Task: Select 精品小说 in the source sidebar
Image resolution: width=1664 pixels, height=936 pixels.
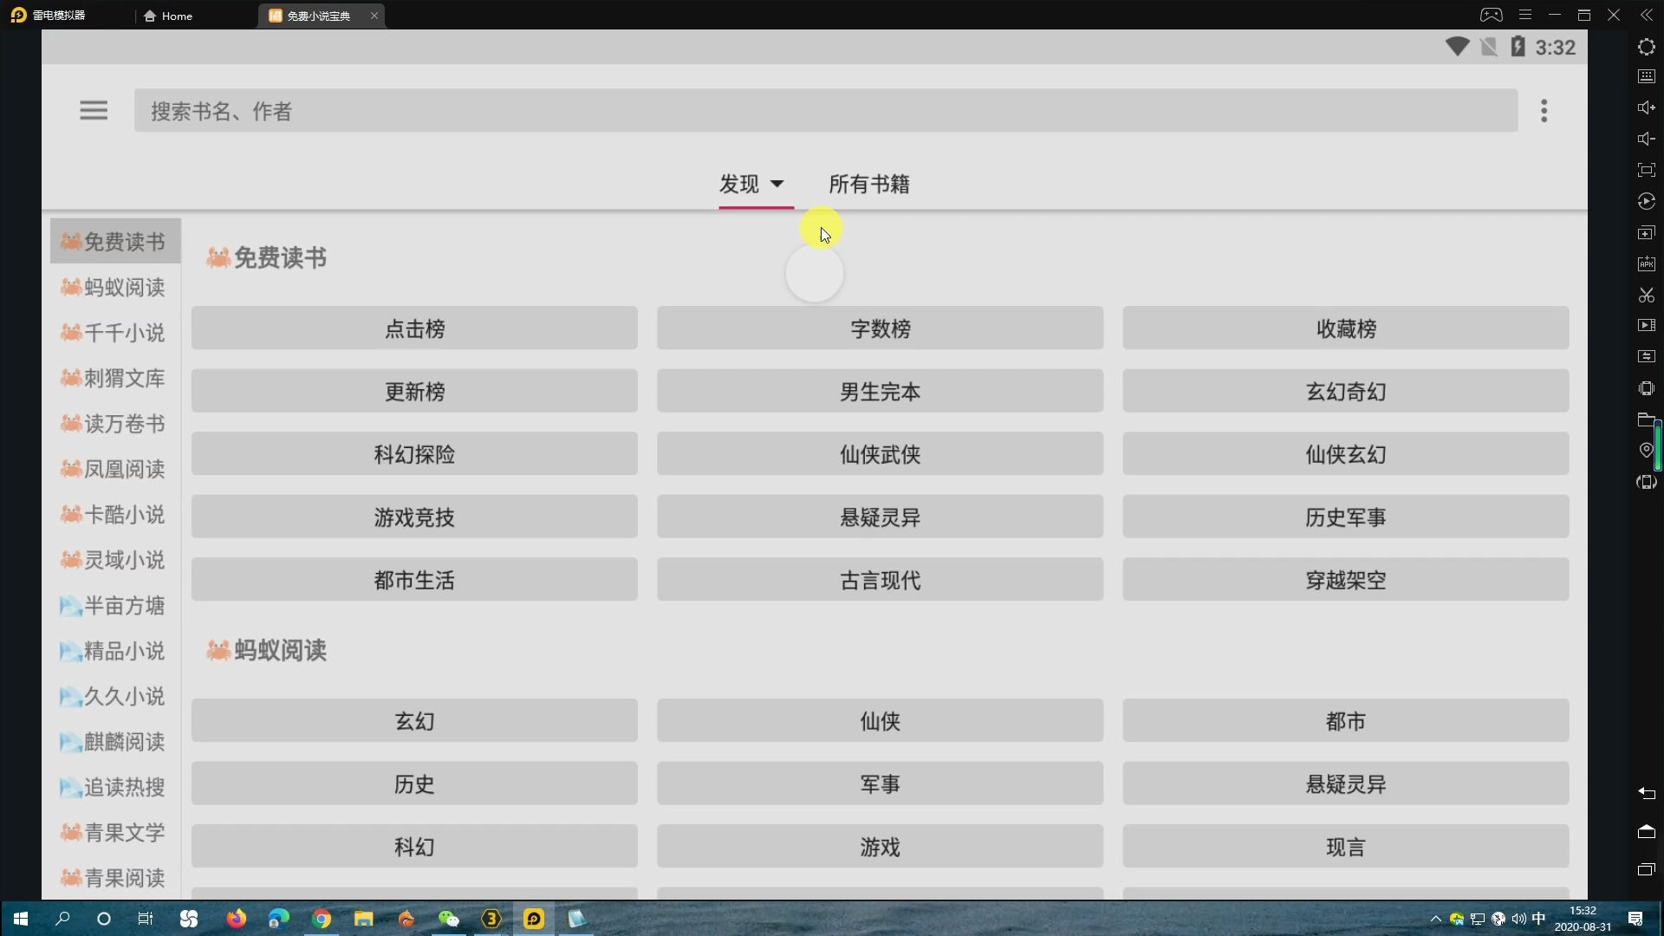Action: pos(115,651)
